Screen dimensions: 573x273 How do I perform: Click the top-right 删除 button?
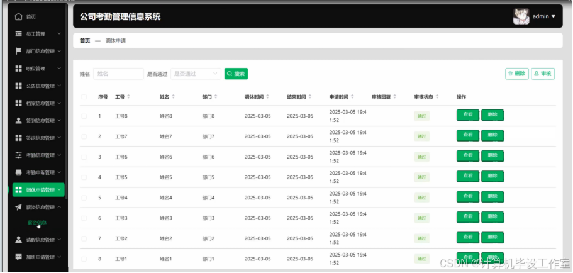point(517,74)
